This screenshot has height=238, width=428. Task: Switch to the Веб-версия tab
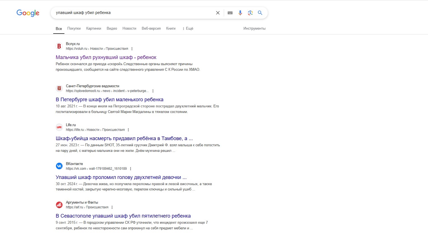click(151, 29)
